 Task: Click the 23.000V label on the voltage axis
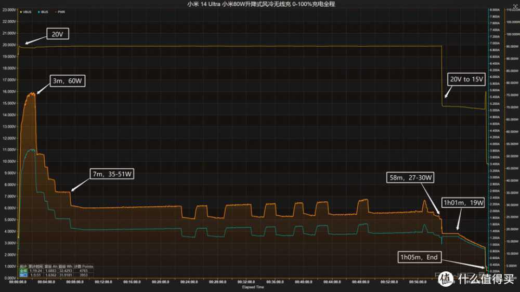(8, 22)
